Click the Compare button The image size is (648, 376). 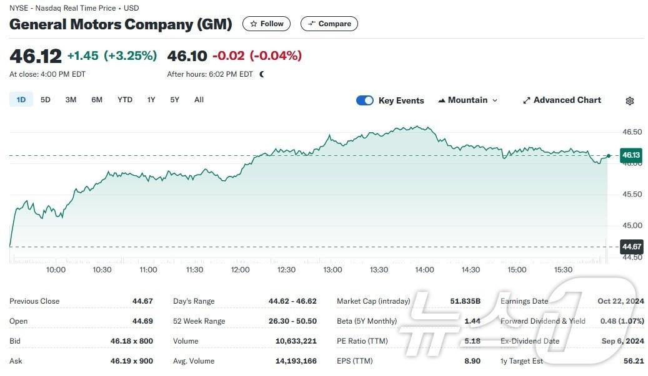[329, 24]
